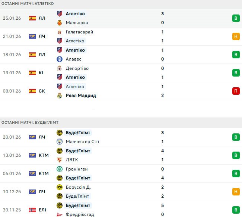Select the КТМ competition label on 06.01.26
The image size is (242, 217).
pos(44,174)
